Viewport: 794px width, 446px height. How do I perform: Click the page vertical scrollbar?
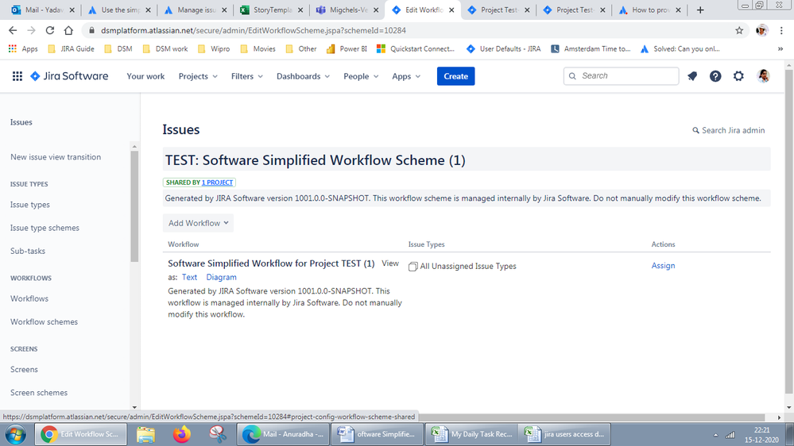pyautogui.click(x=789, y=231)
